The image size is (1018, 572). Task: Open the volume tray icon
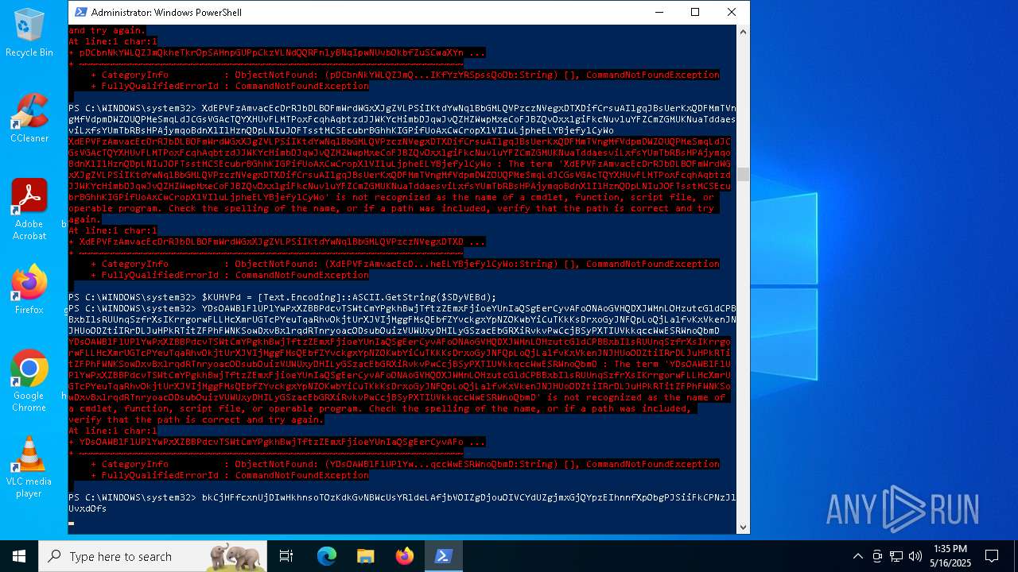click(915, 556)
